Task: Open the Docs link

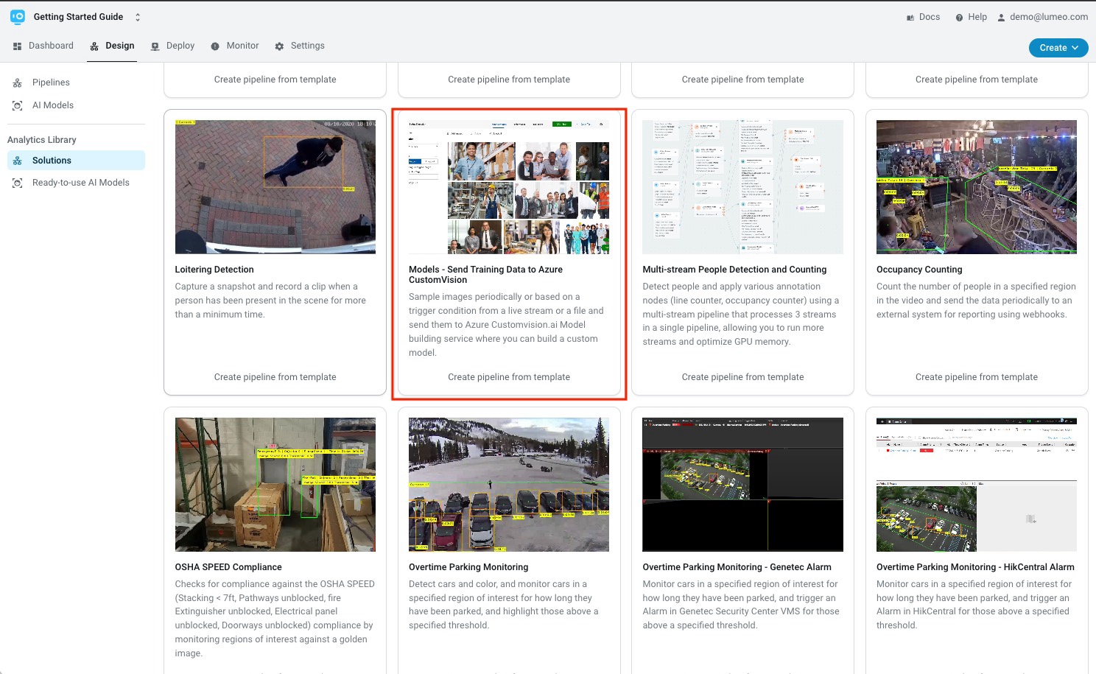Action: [x=930, y=17]
